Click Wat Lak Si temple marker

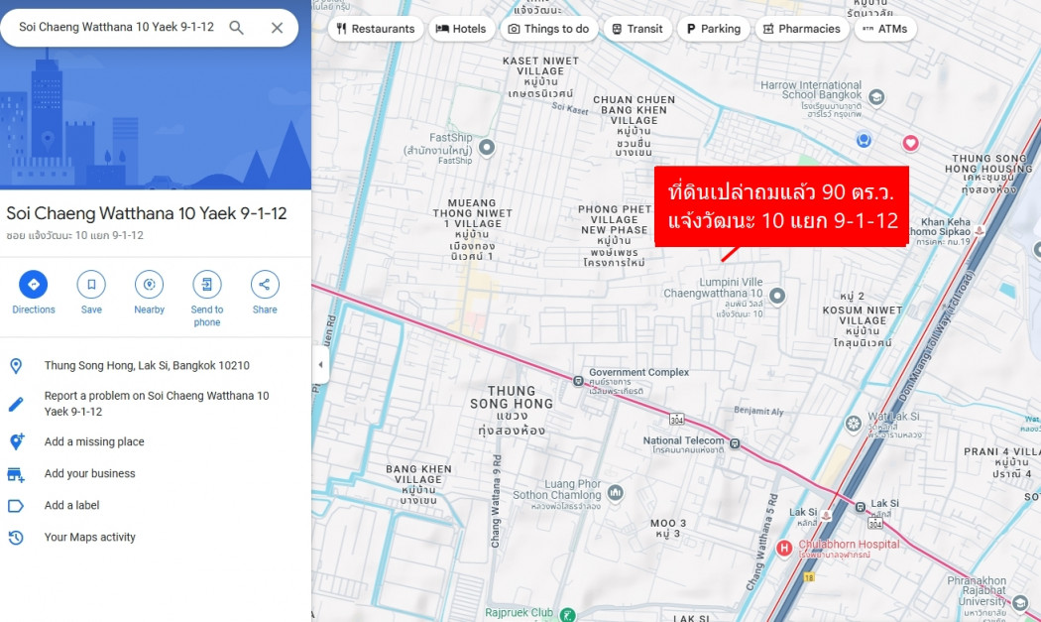(x=853, y=424)
